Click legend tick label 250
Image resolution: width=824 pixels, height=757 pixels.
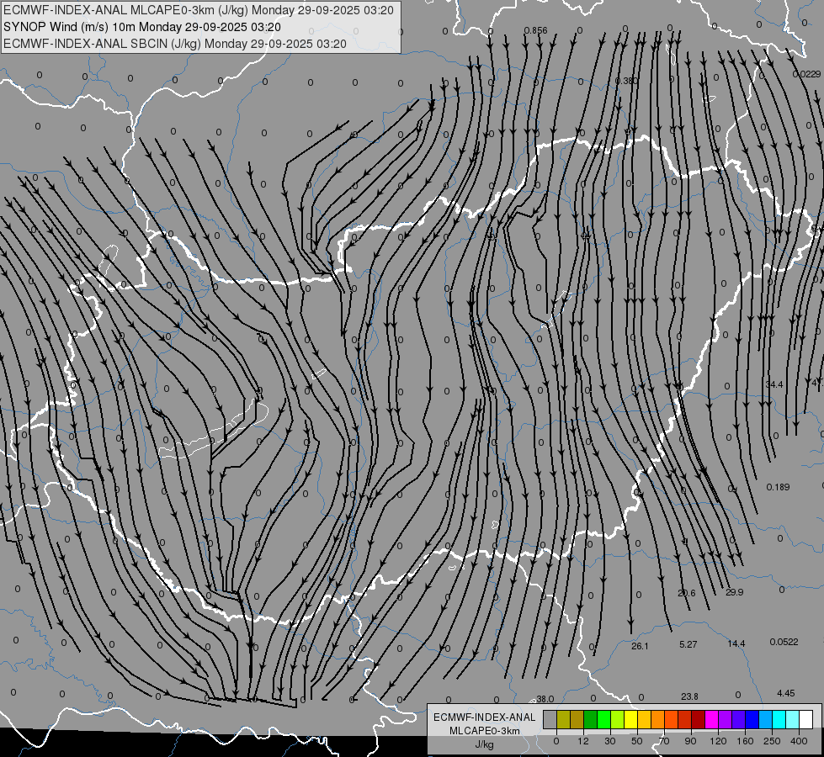pyautogui.click(x=772, y=741)
